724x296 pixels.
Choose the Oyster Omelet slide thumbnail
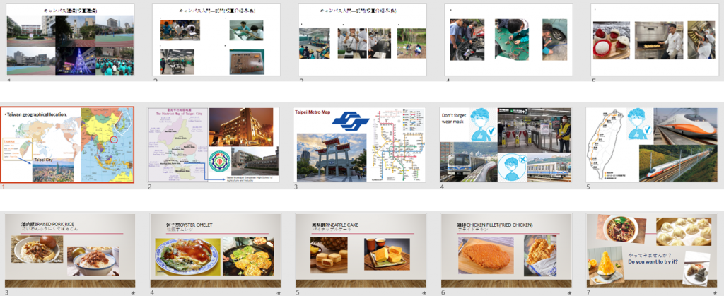(x=213, y=250)
